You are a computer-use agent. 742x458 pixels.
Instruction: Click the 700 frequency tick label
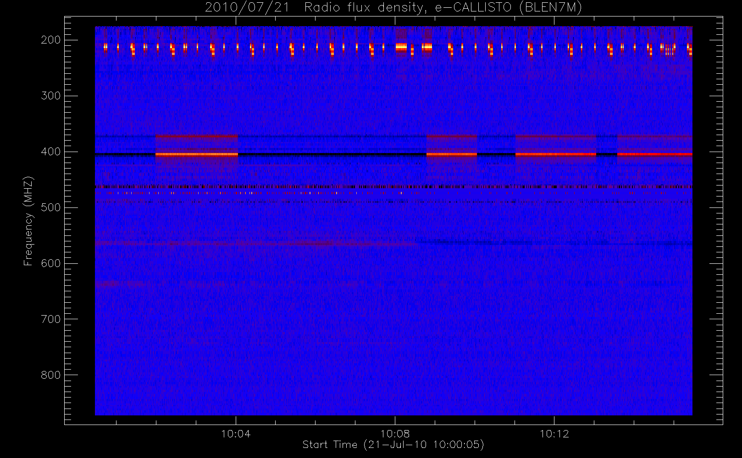[x=51, y=319]
